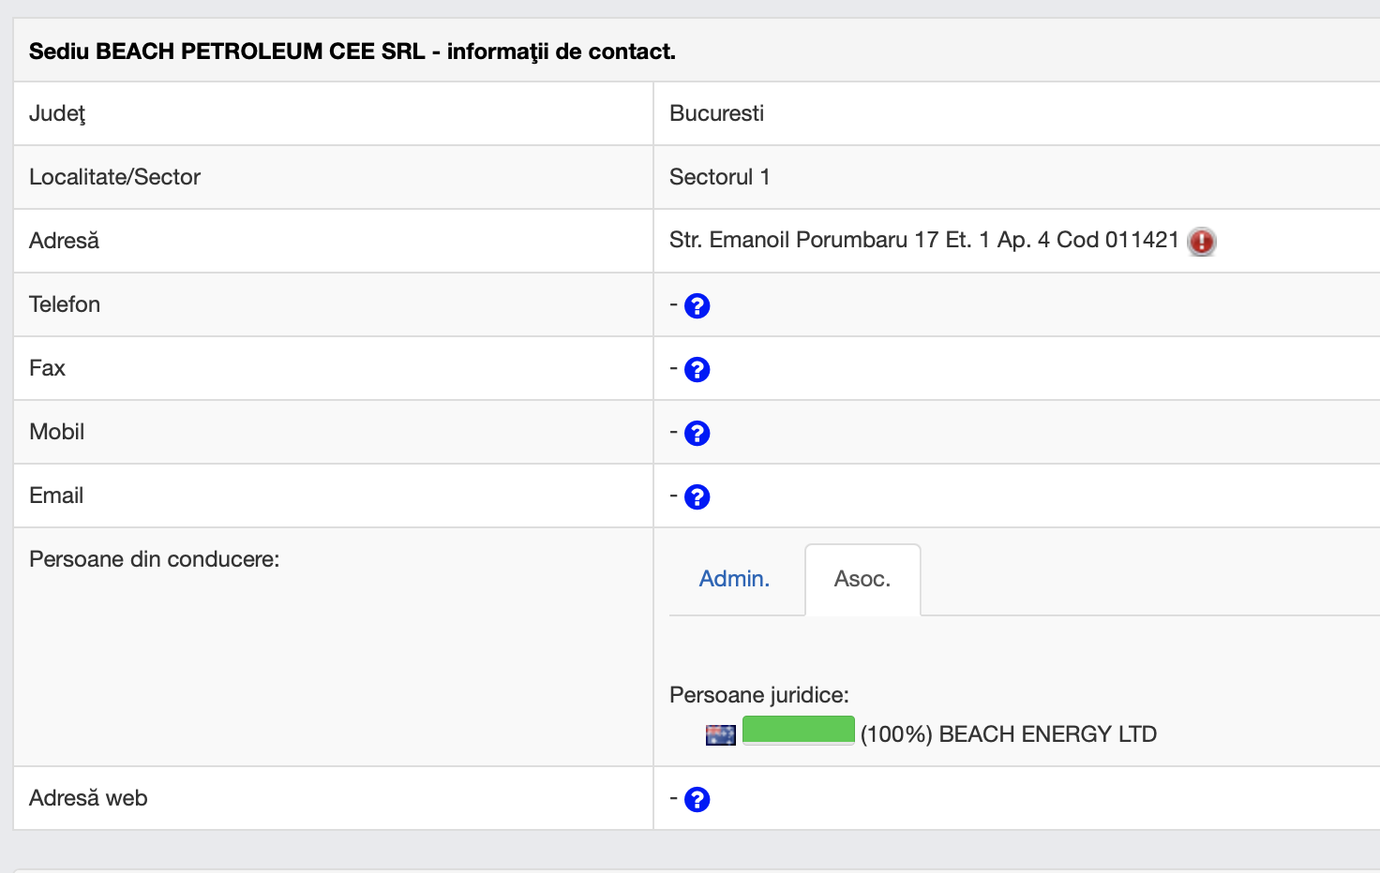Click the Adresă web label
Viewport: 1380px width, 873px height.
(88, 798)
